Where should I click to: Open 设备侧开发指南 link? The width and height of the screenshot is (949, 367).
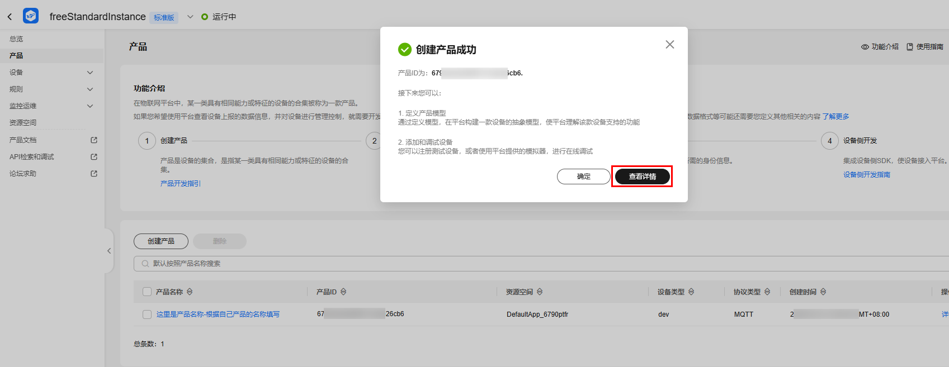[x=867, y=175]
